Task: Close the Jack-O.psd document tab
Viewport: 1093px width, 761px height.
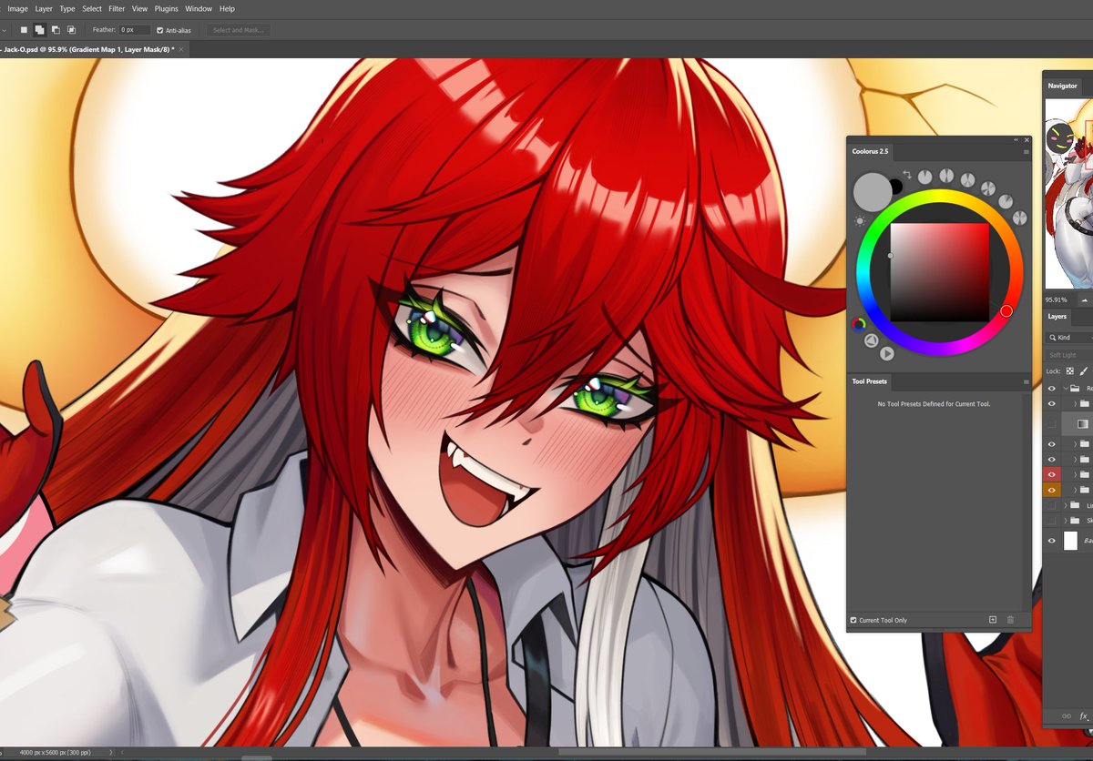Action: coord(181,48)
